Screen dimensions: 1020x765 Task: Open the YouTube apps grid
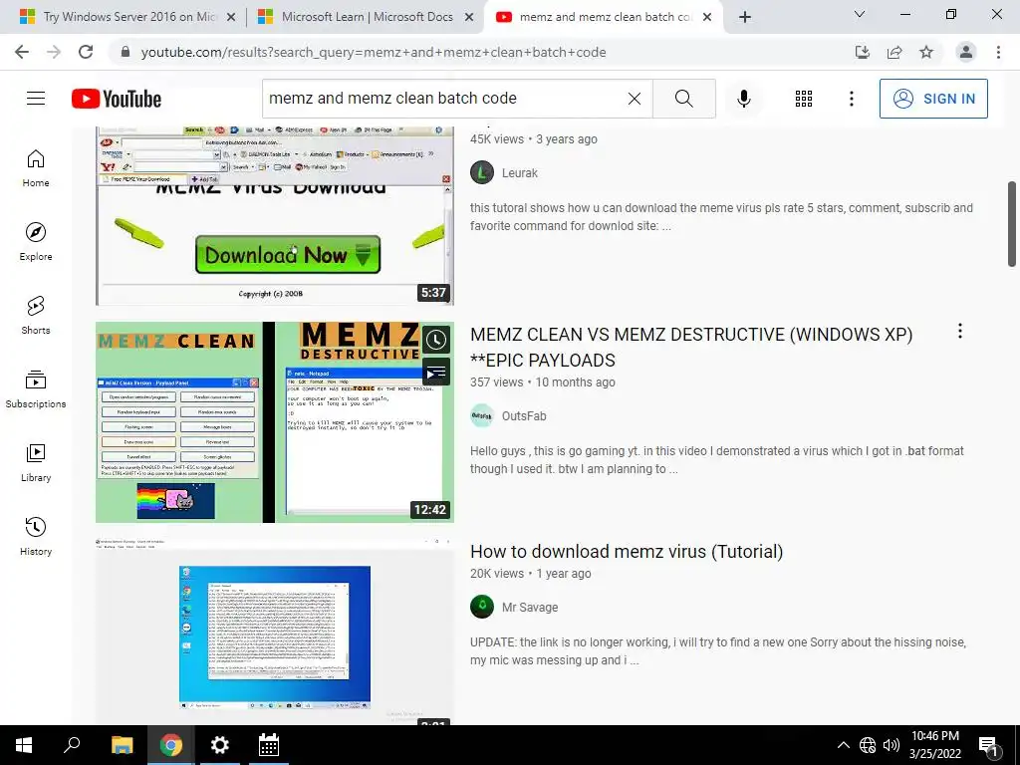click(x=804, y=99)
